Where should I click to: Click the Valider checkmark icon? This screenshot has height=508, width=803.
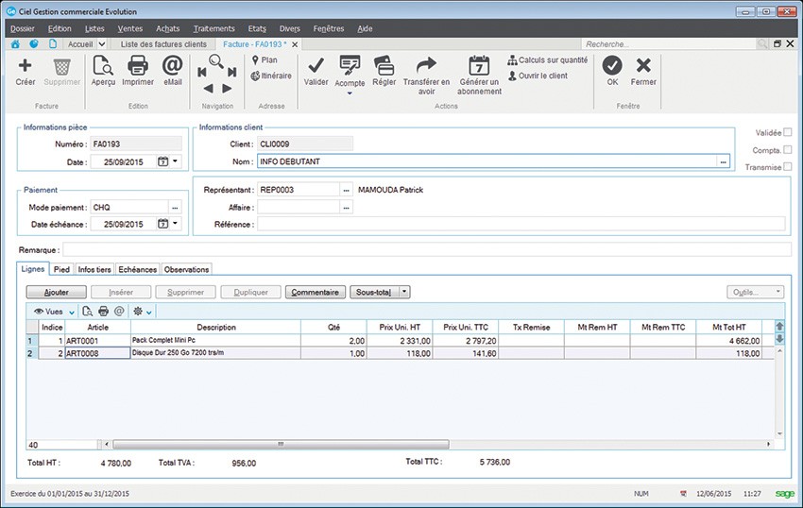pyautogui.click(x=316, y=66)
